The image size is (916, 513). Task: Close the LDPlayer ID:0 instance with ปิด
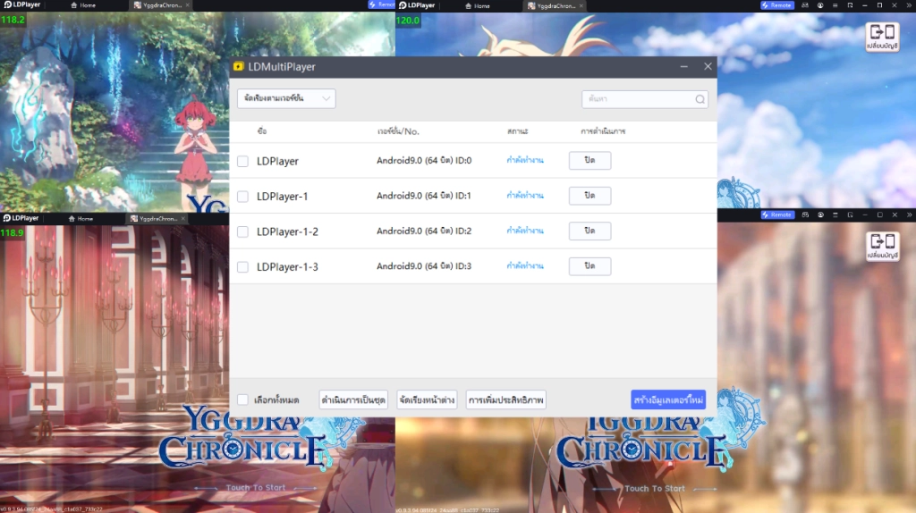(x=590, y=161)
